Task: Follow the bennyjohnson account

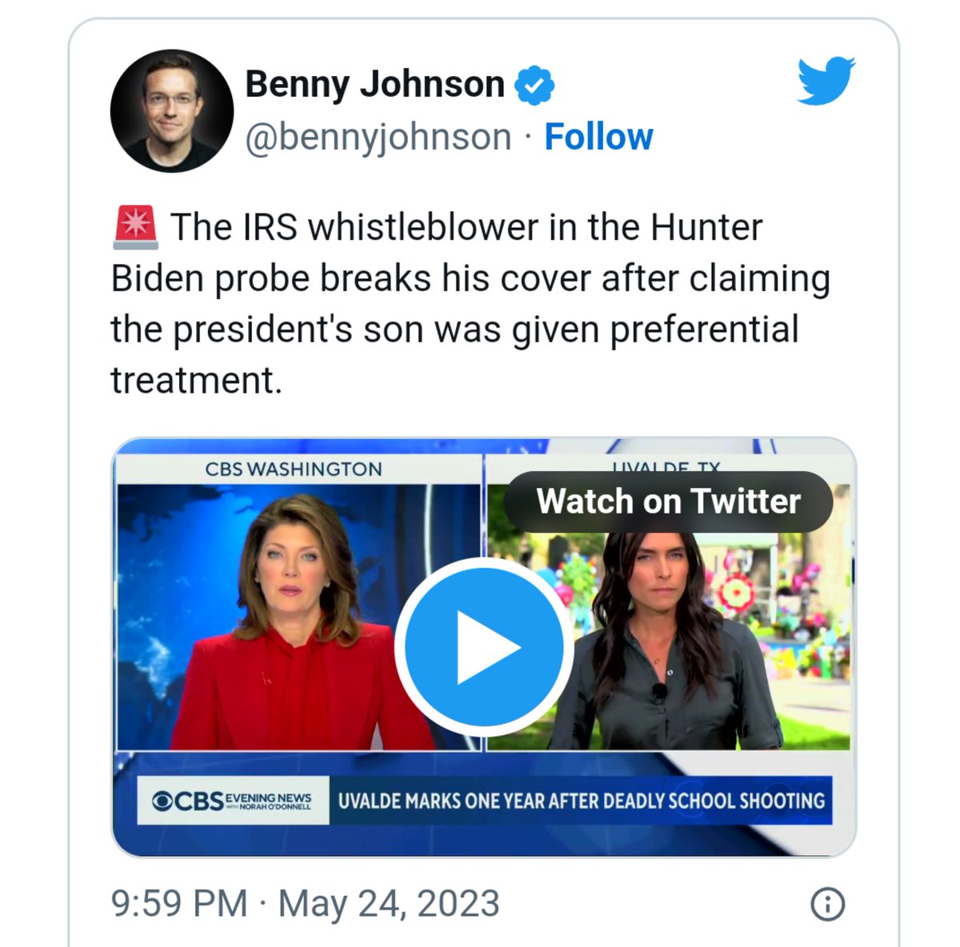Action: [x=598, y=137]
